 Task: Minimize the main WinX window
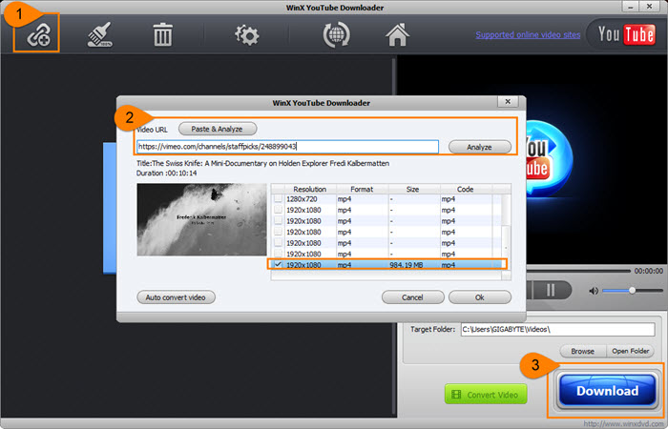[x=630, y=7]
